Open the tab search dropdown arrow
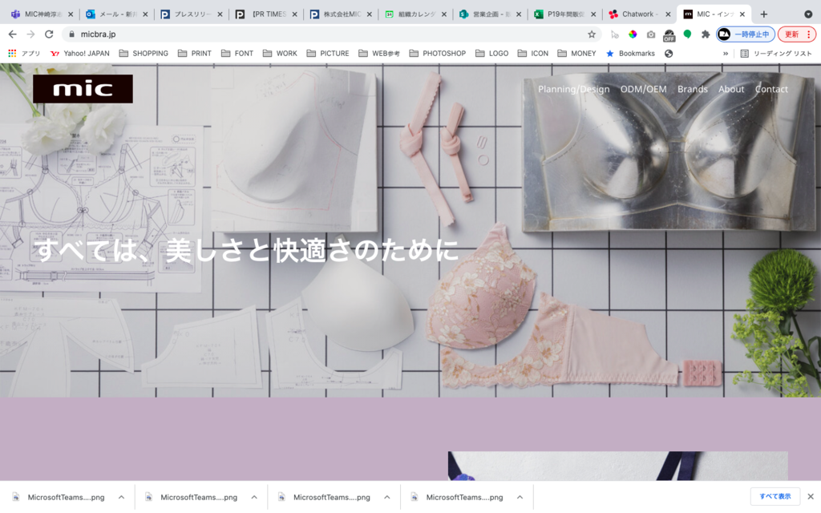Screen dimensions: 821x513 808,14
